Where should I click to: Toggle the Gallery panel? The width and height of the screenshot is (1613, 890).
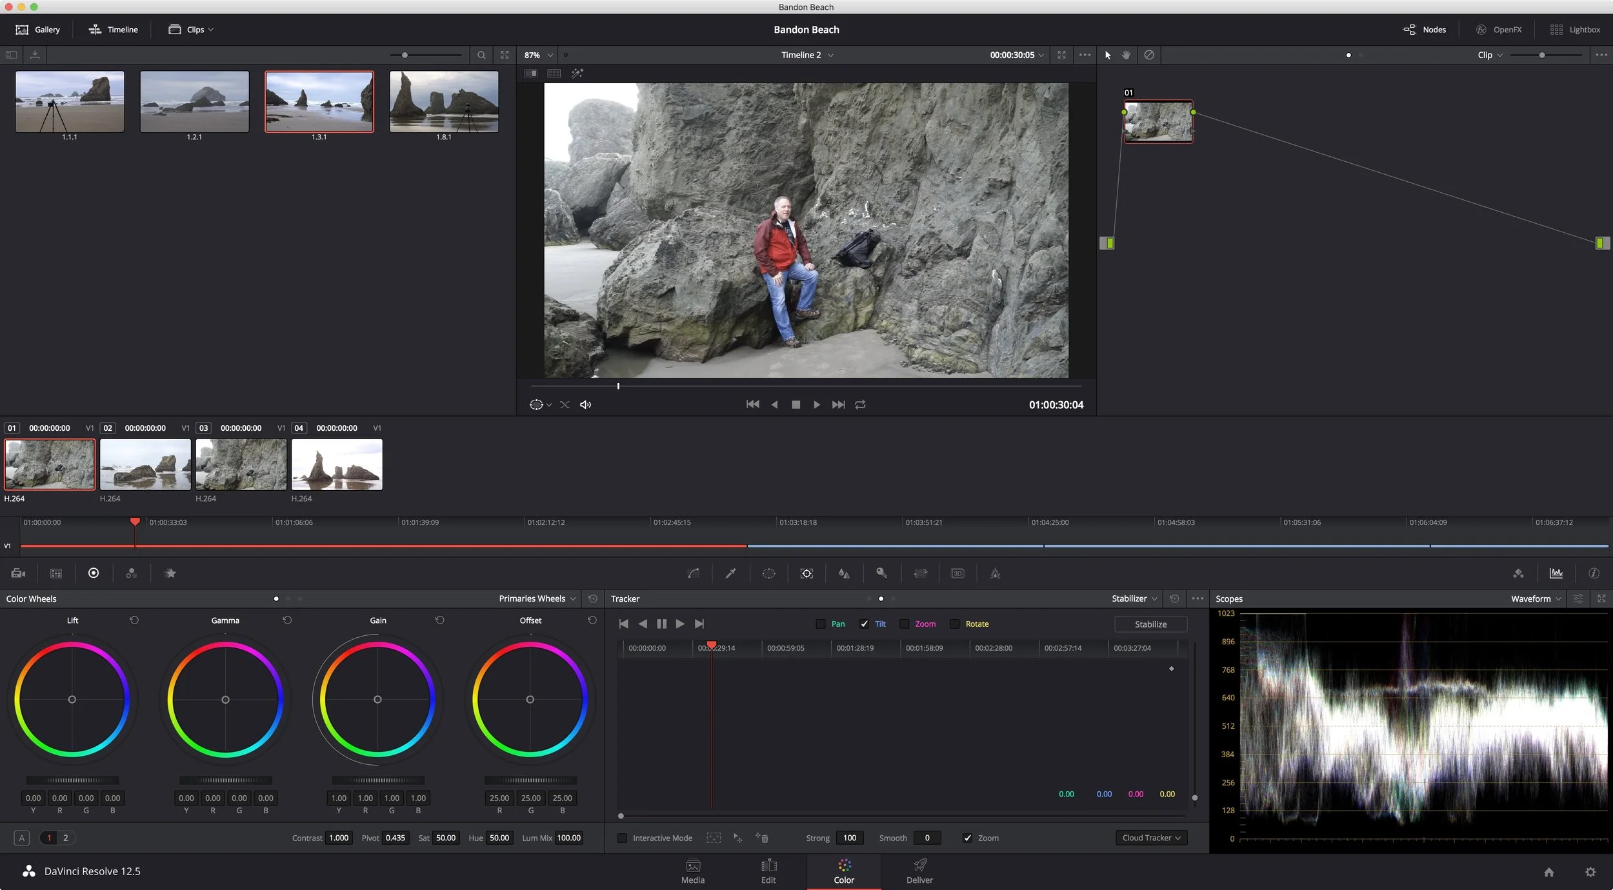click(38, 30)
